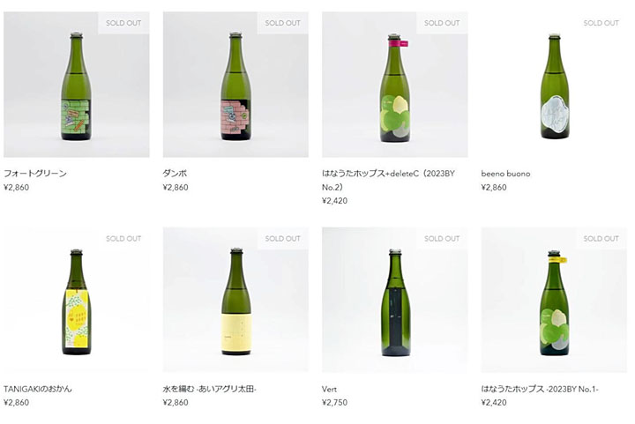Open はなうたホップス+deleteC bottle with pink tag

click(395, 84)
